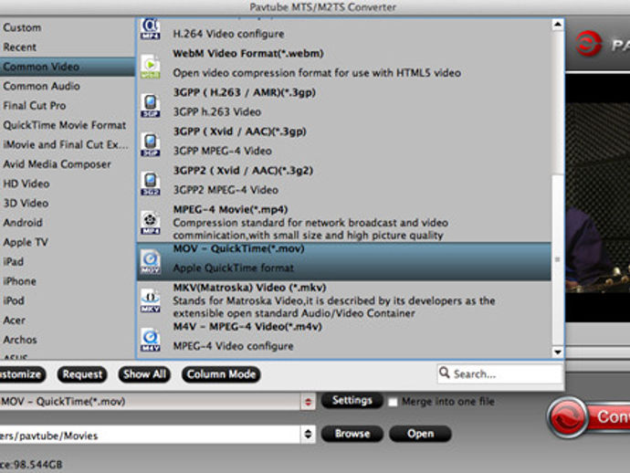Choose 3GPP (Xvid / AAC)(*.3gp)
The width and height of the screenshot is (630, 473).
(344, 141)
